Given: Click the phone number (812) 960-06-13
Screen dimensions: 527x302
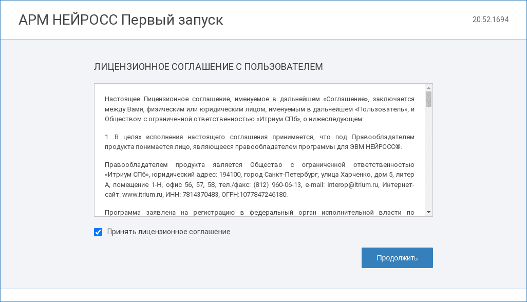Looking at the screenshot, I should (277, 185).
